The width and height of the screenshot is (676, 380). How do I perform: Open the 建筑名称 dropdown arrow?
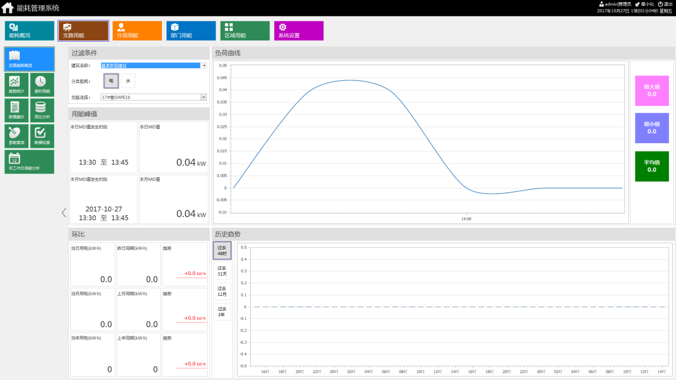tap(204, 65)
